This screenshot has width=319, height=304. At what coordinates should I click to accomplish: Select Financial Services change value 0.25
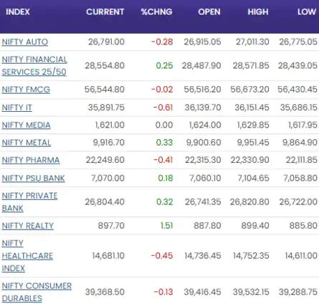[x=164, y=65]
